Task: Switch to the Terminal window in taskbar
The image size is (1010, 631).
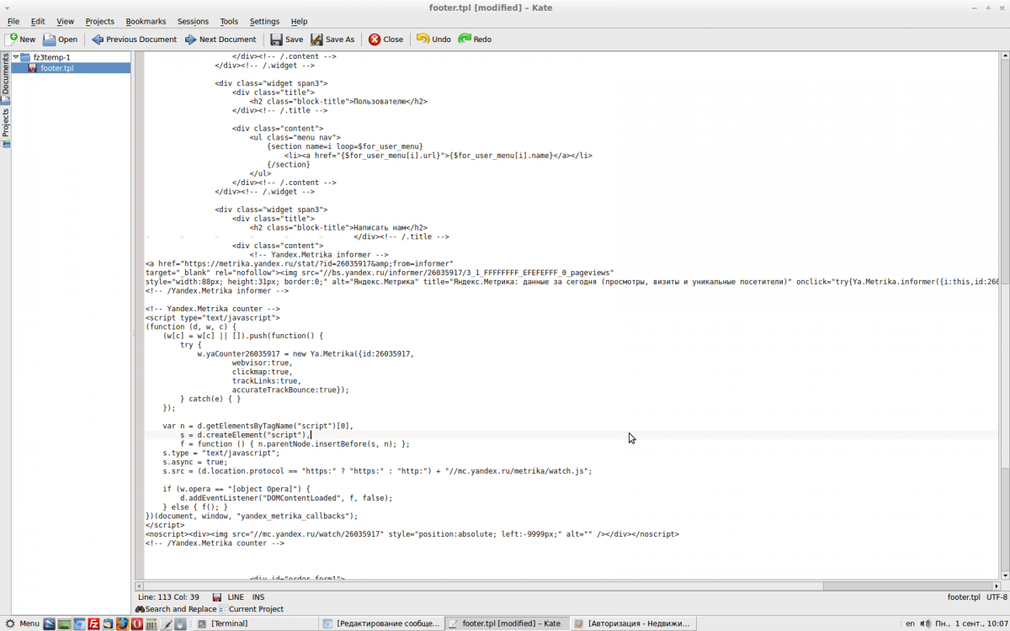Action: (x=256, y=623)
